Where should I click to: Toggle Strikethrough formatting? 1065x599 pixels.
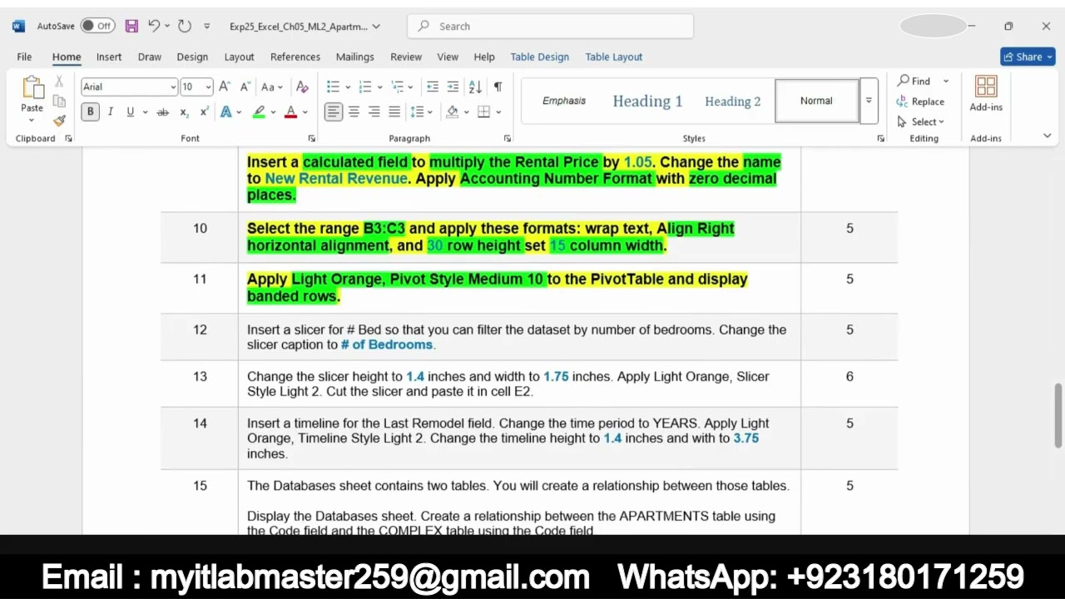click(x=163, y=111)
